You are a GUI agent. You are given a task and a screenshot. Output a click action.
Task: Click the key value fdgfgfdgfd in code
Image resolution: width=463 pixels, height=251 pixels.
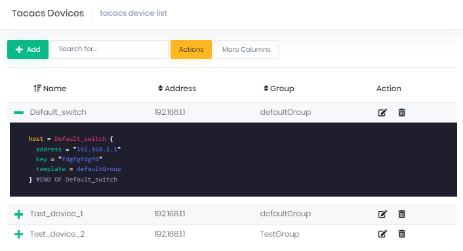[80, 159]
